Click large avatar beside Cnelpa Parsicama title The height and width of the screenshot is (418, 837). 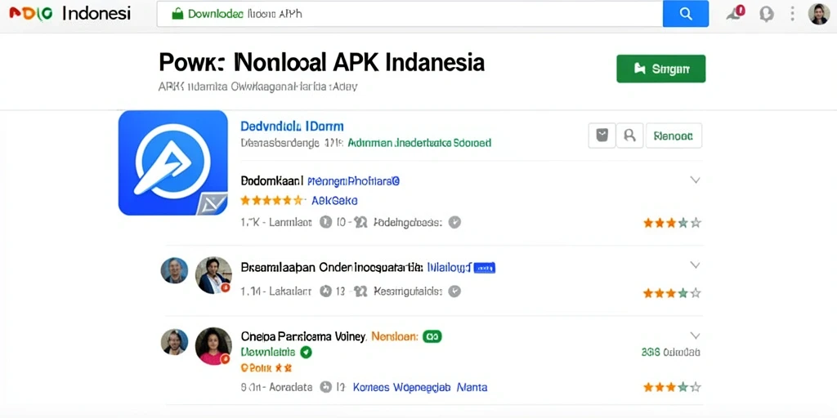click(x=213, y=346)
